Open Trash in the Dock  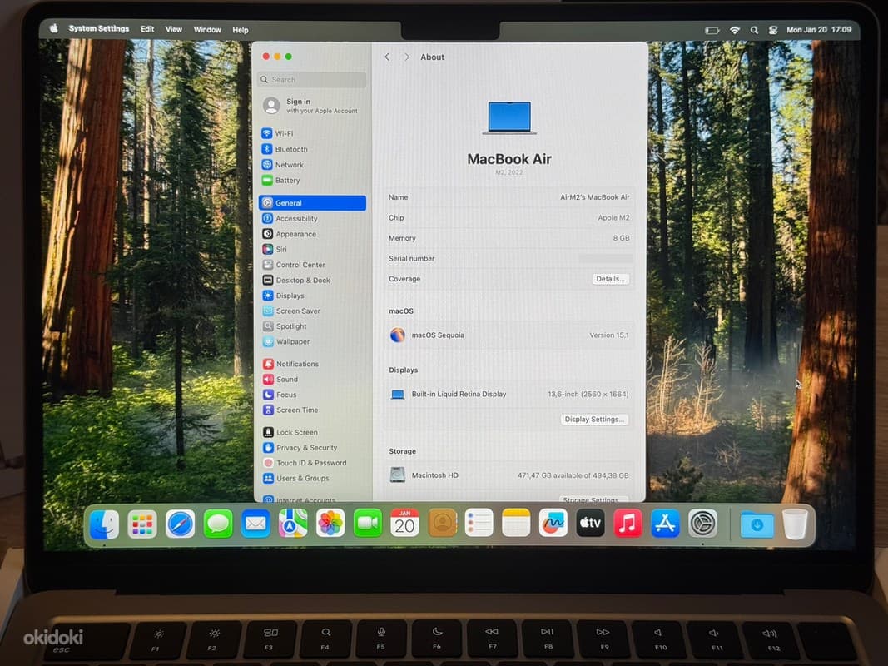795,524
